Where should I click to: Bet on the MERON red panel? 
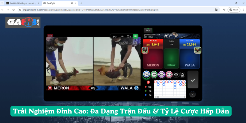tap(153, 58)
